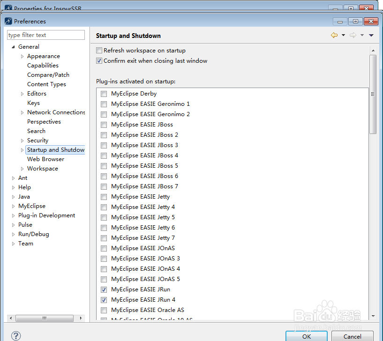The height and width of the screenshot is (341, 383).
Task: Check MyEclipse EASIE JOnAS 3
Action: click(104, 259)
